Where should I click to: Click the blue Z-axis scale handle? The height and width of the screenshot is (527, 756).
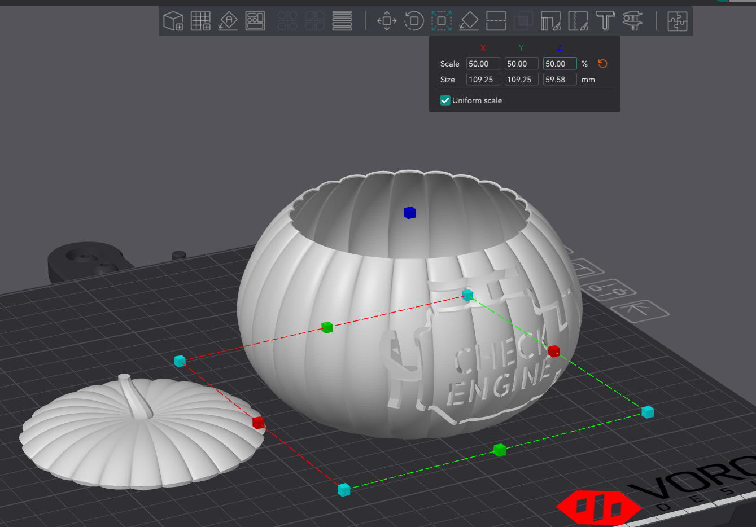coord(410,213)
